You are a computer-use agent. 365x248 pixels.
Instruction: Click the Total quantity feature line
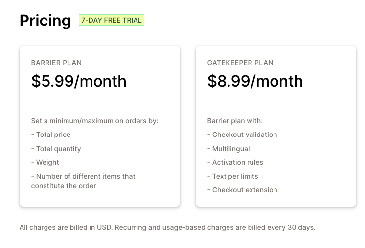click(x=56, y=149)
